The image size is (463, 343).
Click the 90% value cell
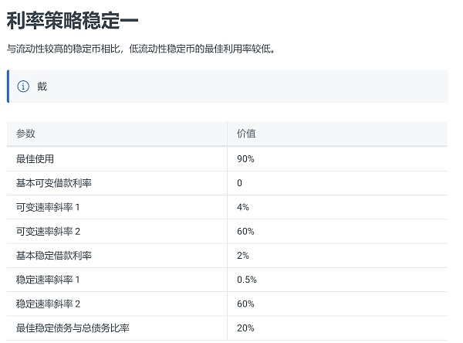(x=245, y=159)
